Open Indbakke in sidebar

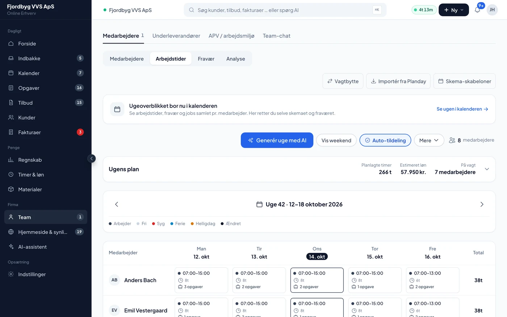point(46,58)
